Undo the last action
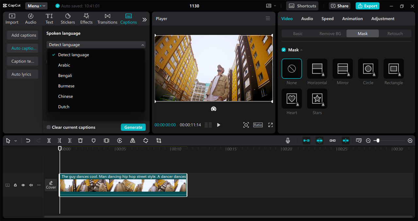The height and width of the screenshot is (221, 418). (x=28, y=141)
